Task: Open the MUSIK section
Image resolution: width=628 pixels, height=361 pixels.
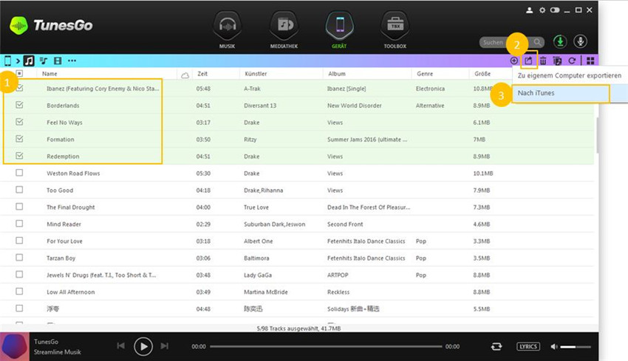Action: pyautogui.click(x=227, y=30)
